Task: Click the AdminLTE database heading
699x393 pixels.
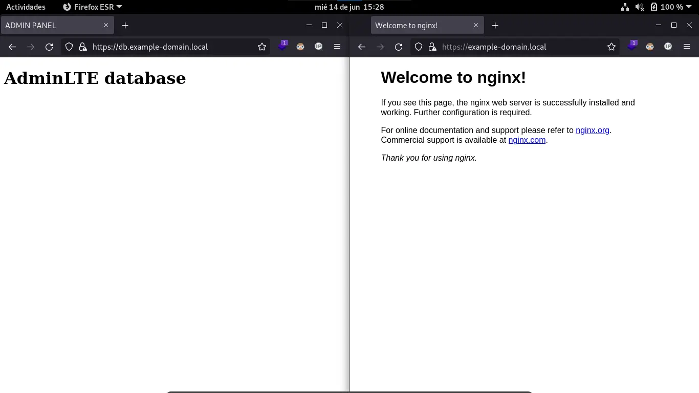Action: [95, 78]
